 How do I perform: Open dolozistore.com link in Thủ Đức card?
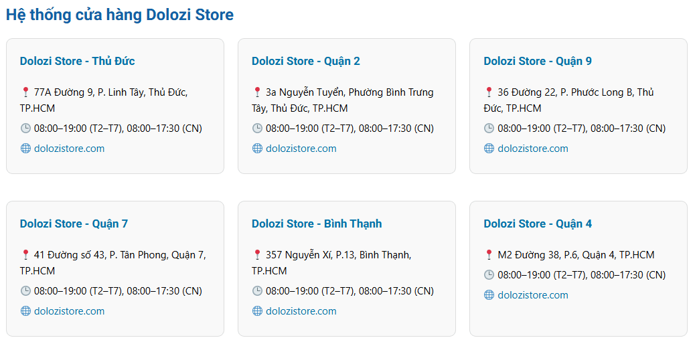(x=70, y=148)
